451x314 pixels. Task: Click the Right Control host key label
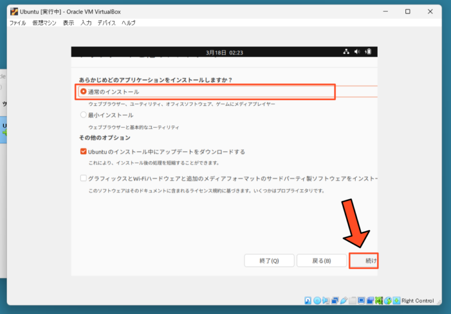point(418,300)
